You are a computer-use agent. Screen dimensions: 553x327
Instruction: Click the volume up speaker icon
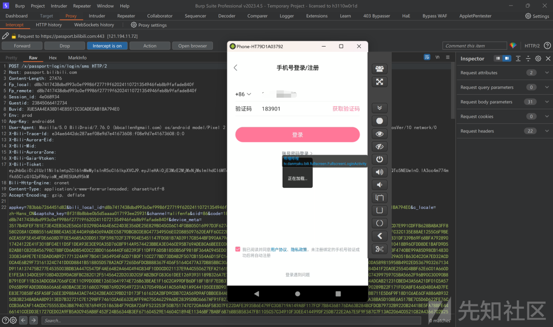point(379,172)
